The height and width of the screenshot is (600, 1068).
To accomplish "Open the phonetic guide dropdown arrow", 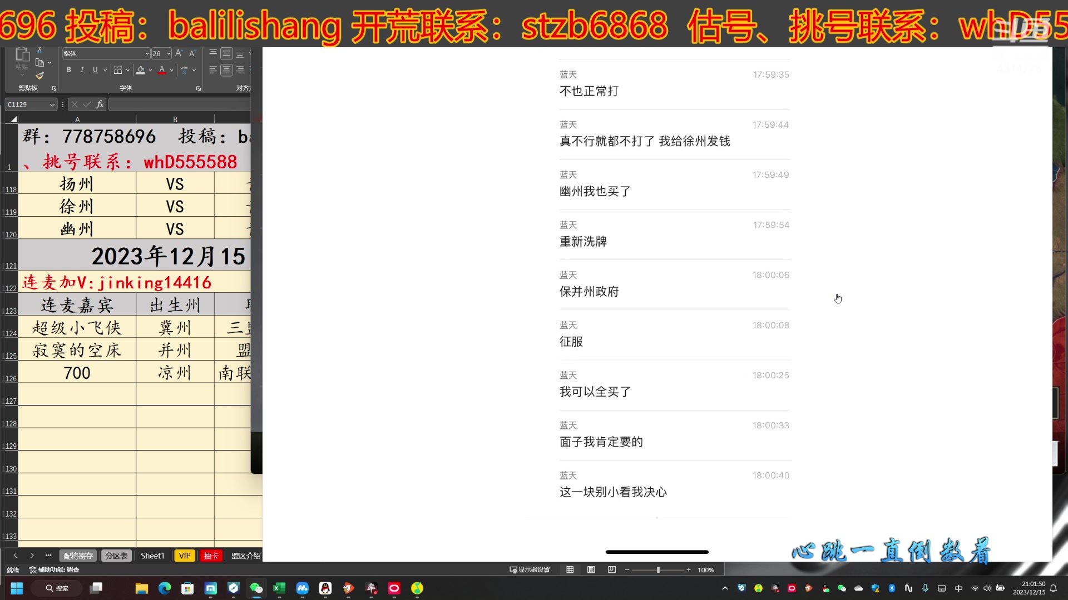I will [194, 70].
